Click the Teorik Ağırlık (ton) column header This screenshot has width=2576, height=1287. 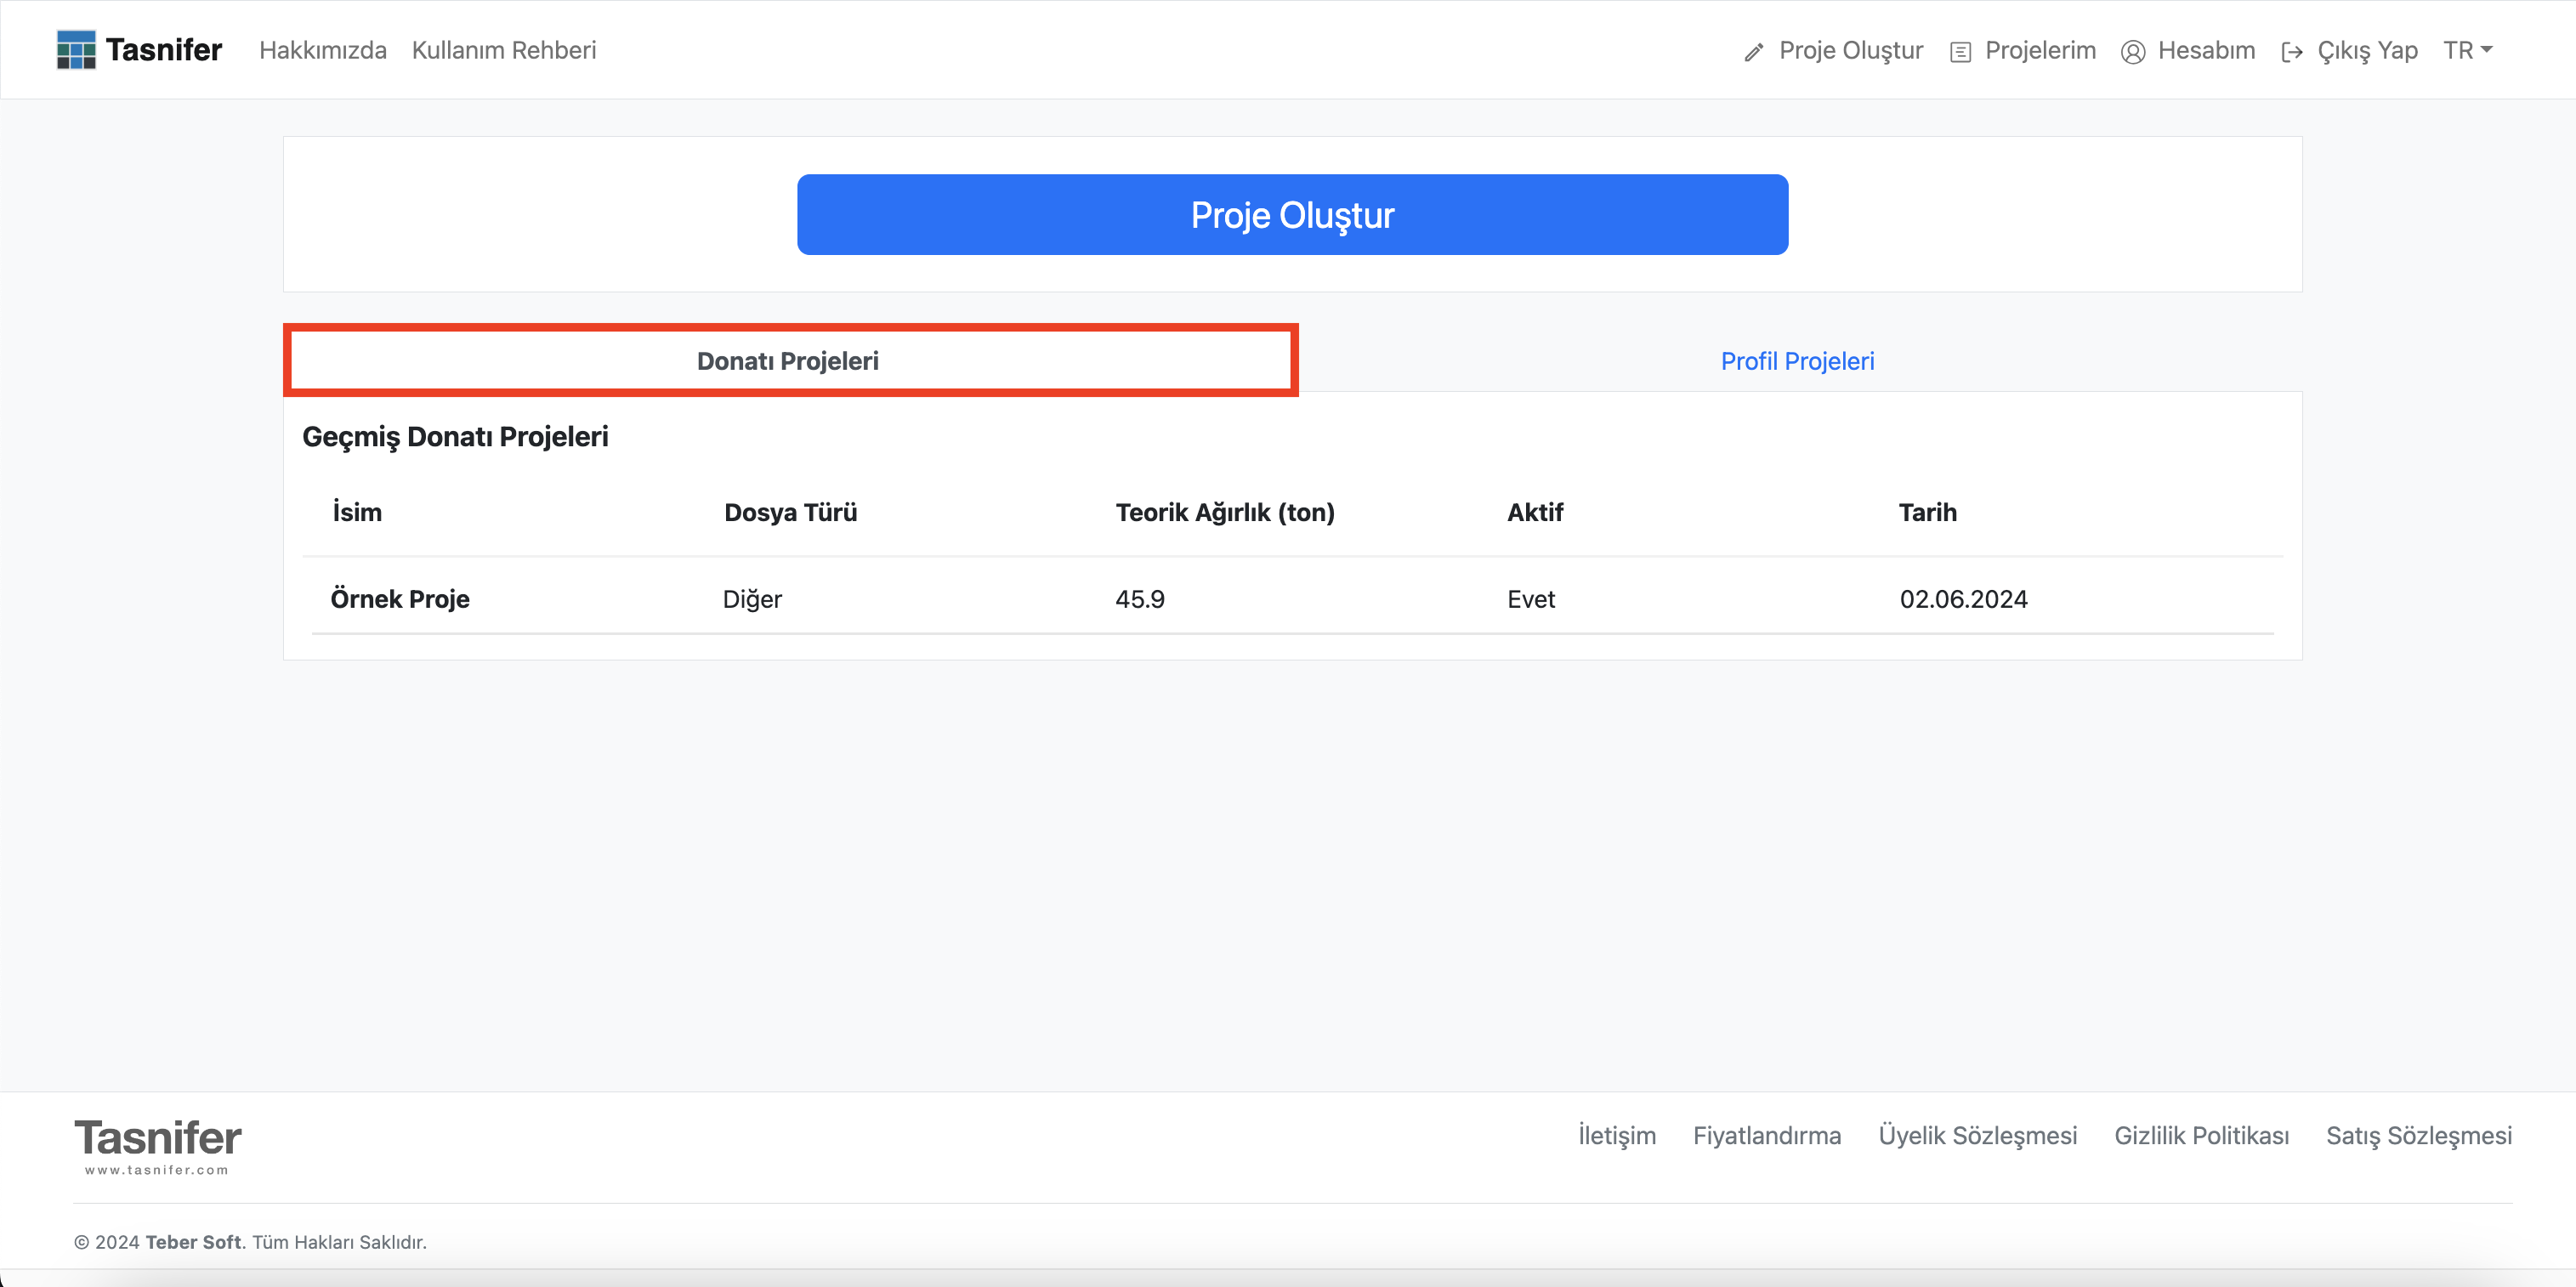[x=1225, y=512]
